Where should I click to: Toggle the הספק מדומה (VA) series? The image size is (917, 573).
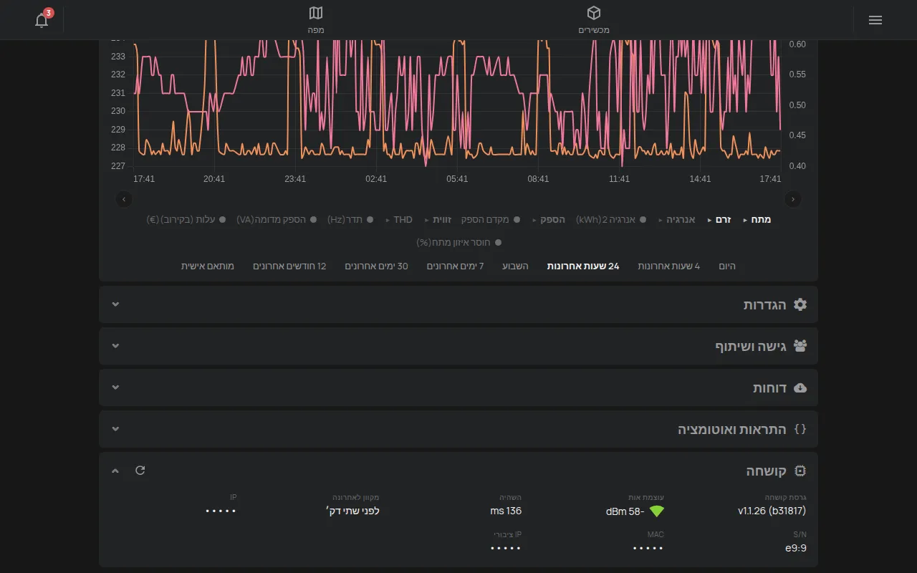[277, 220]
